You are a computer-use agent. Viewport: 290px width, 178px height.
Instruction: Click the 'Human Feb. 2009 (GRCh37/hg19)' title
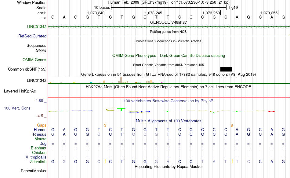pyautogui.click(x=138, y=2)
